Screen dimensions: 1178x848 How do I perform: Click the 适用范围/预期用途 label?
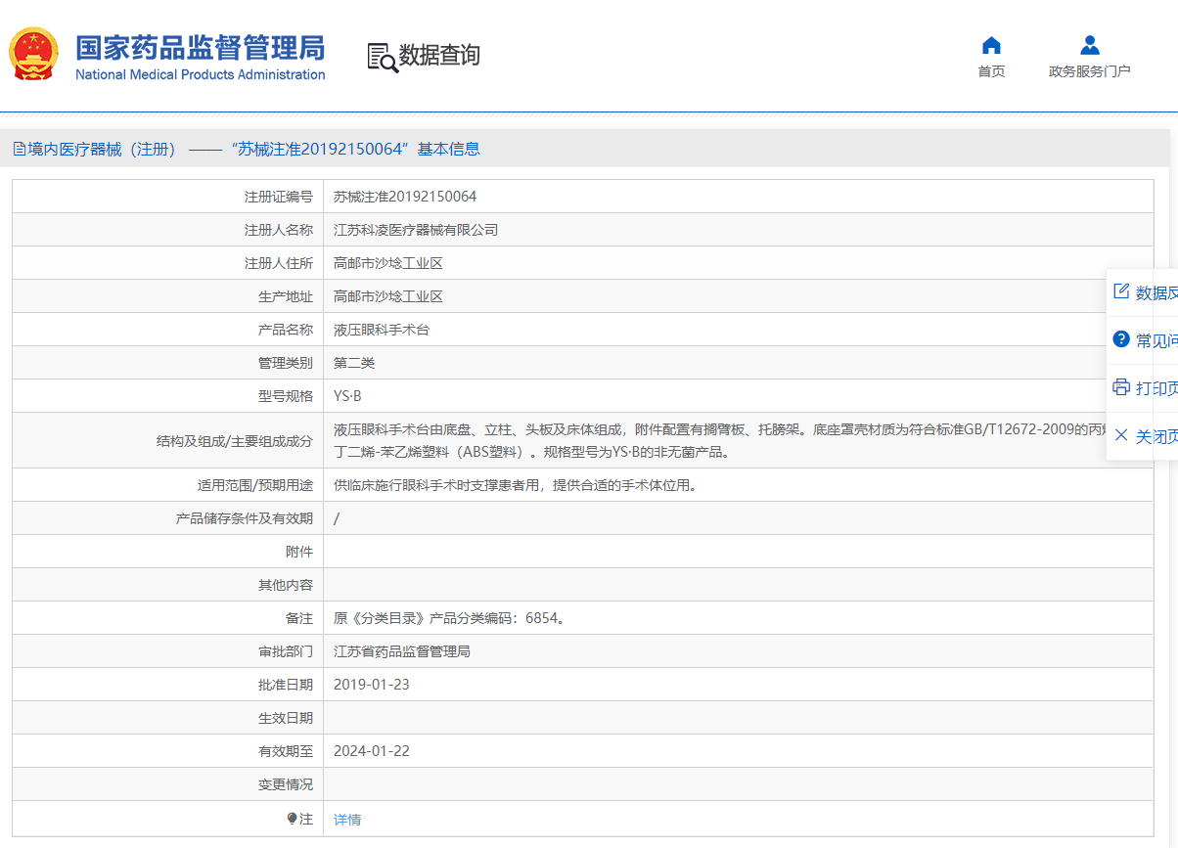(255, 485)
